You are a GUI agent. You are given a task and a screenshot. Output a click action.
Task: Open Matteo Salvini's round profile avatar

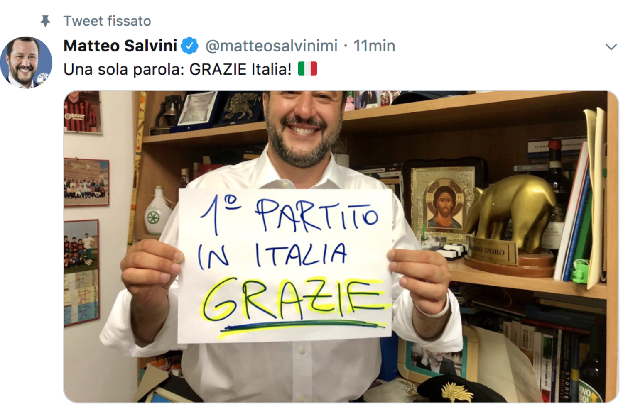point(26,62)
